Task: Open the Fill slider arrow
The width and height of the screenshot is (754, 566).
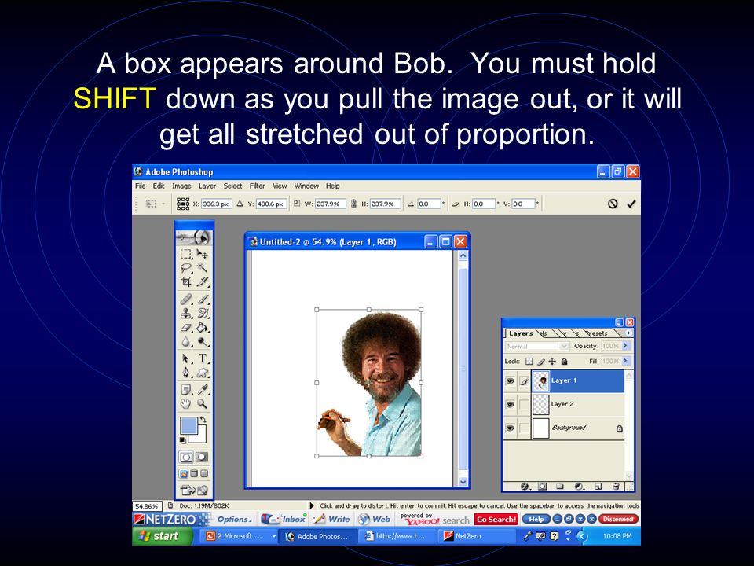Action: (626, 361)
